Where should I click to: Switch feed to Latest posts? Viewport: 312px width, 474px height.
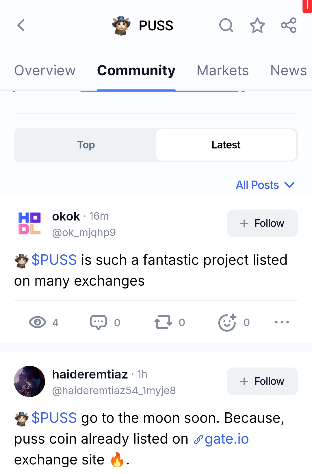pos(226,145)
